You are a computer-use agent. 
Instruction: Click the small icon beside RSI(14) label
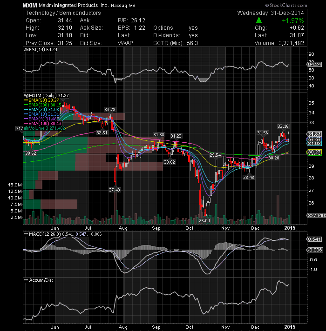click(26, 50)
